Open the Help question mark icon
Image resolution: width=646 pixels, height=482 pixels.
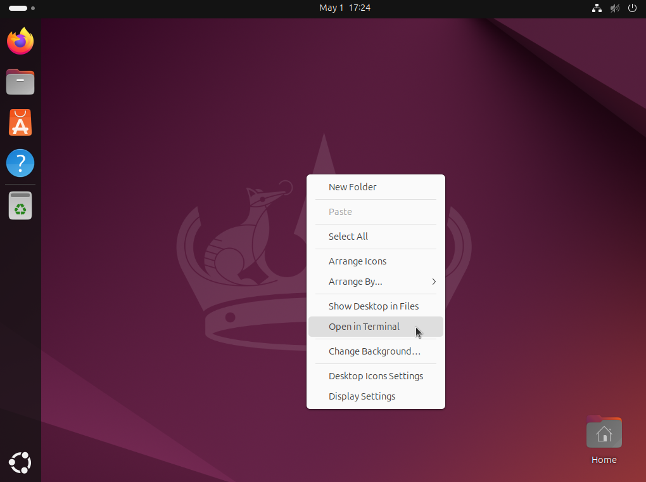(20, 163)
